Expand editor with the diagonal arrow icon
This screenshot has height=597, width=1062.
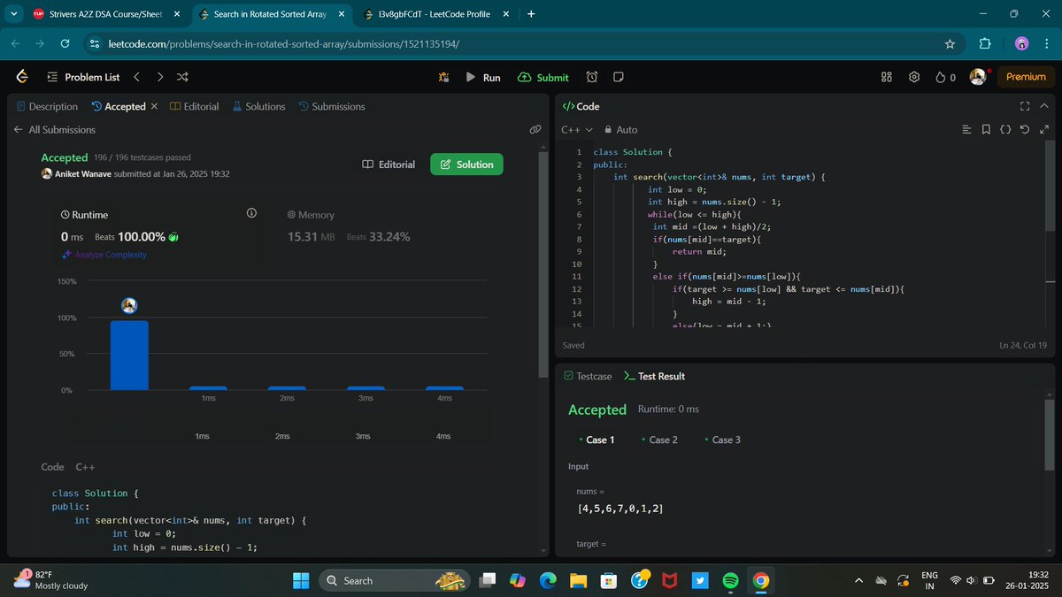coord(1044,130)
